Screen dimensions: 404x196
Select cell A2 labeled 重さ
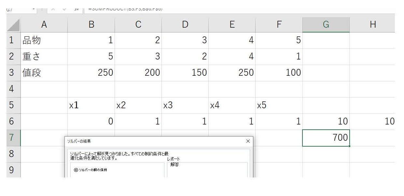pos(44,57)
